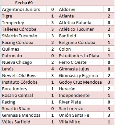The width and height of the screenshot is (115, 125).
Task: Select Lanús score cell showing 4
Action: pyautogui.click(x=52, y=69)
